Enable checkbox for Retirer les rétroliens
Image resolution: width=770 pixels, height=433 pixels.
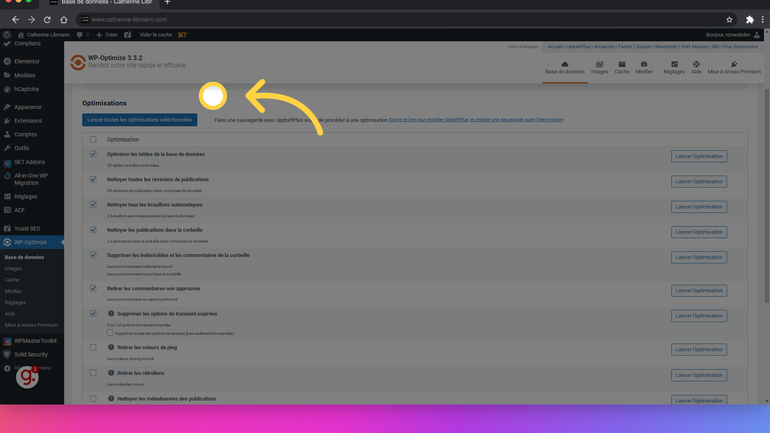[93, 373]
